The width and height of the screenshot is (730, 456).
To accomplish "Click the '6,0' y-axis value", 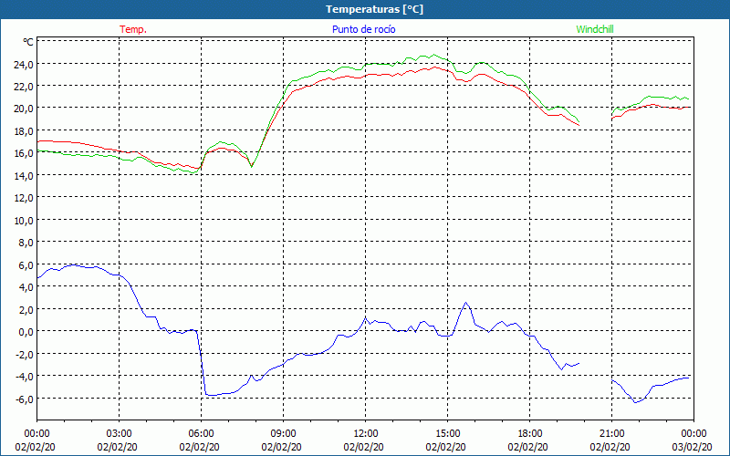I will (x=26, y=265).
